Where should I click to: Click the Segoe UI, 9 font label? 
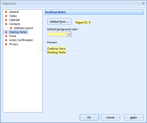pos(83,22)
